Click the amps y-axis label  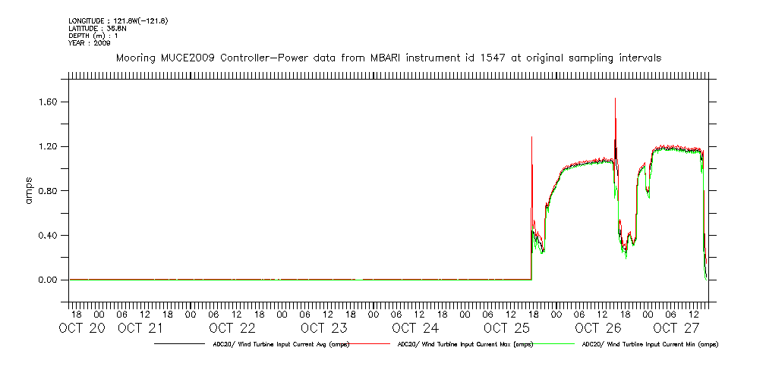30,191
